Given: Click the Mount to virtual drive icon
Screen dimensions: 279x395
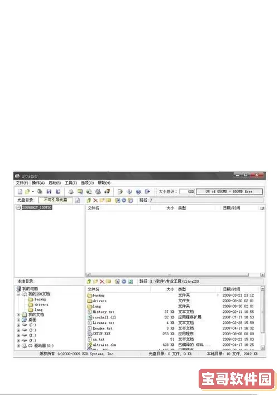Looking at the screenshot, I should coord(98,192).
